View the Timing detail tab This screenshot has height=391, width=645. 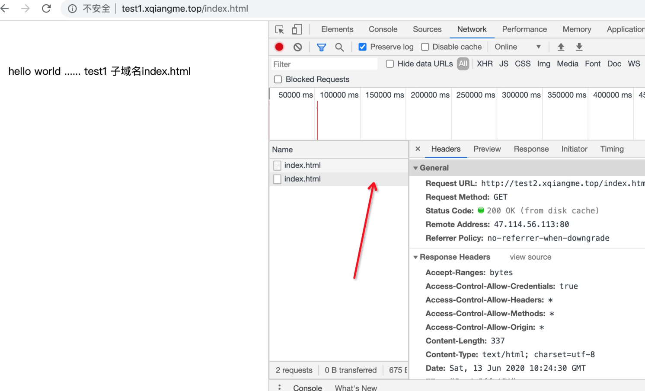point(612,149)
